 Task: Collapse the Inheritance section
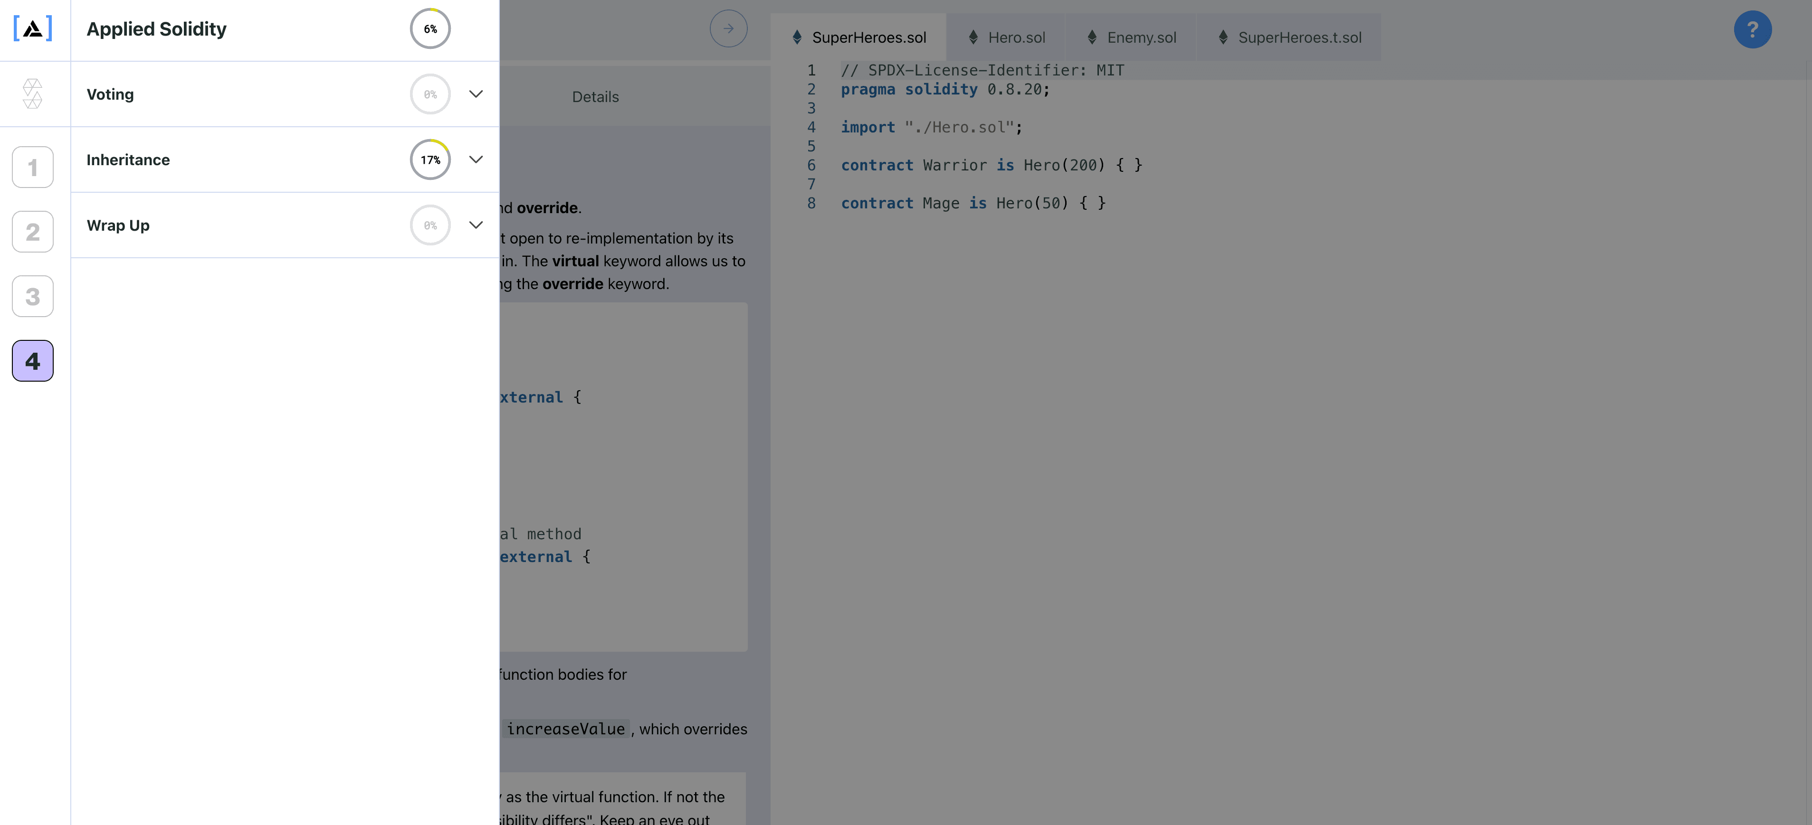[x=476, y=159]
